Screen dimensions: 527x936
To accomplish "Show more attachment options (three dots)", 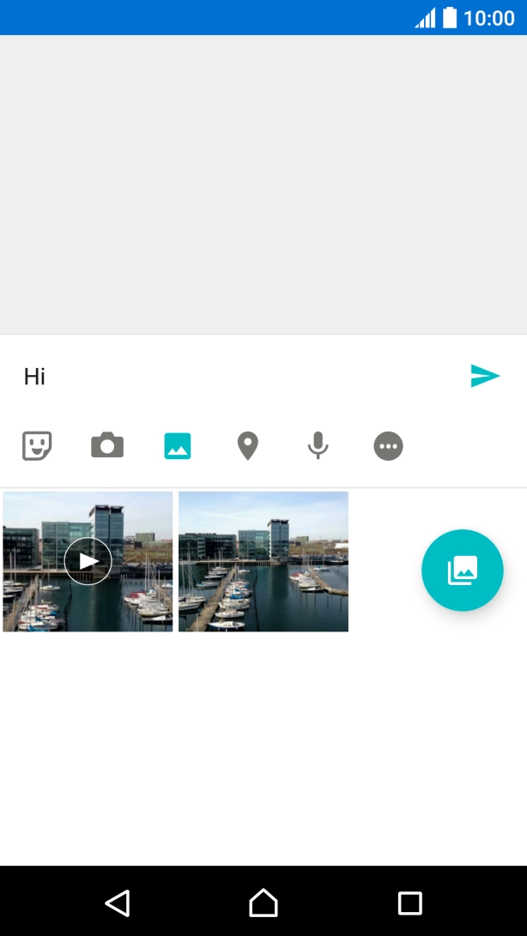I will point(389,446).
